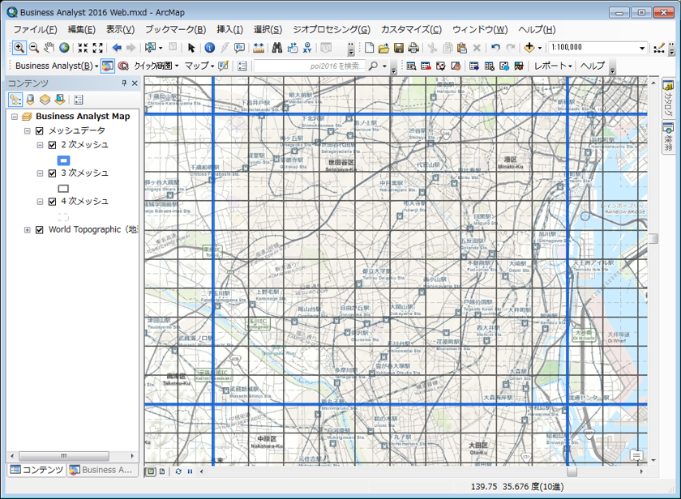Open the 検索 side panel
Image resolution: width=681 pixels, height=499 pixels.
click(x=668, y=137)
